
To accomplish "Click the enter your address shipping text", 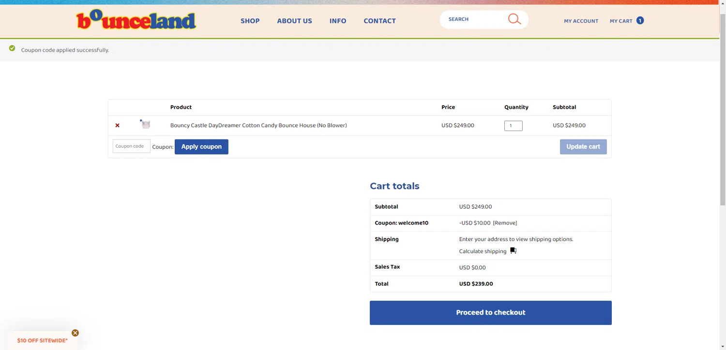I will click(x=516, y=239).
